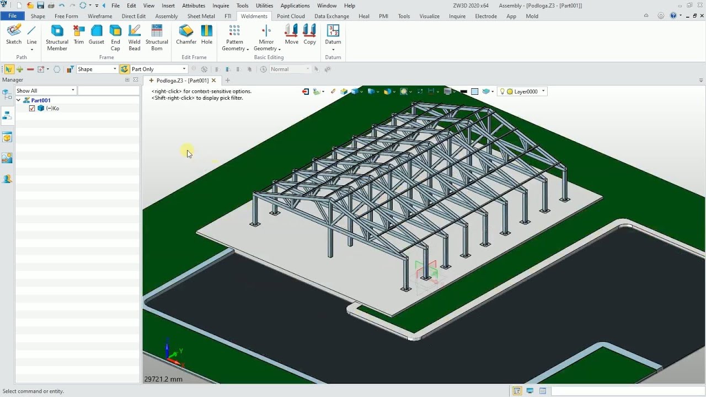The height and width of the screenshot is (397, 706).
Task: Insert a Datum
Action: [333, 34]
